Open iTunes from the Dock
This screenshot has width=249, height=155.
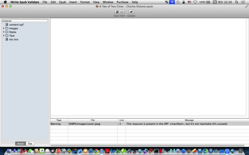tap(211, 151)
